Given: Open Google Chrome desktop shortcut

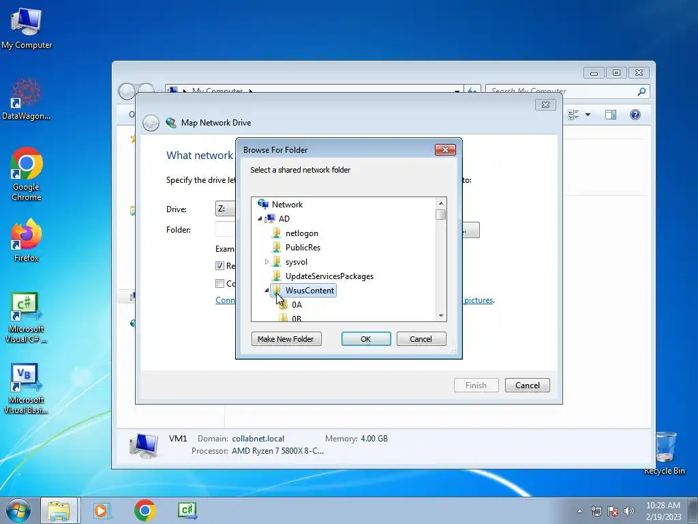Looking at the screenshot, I should [27, 174].
